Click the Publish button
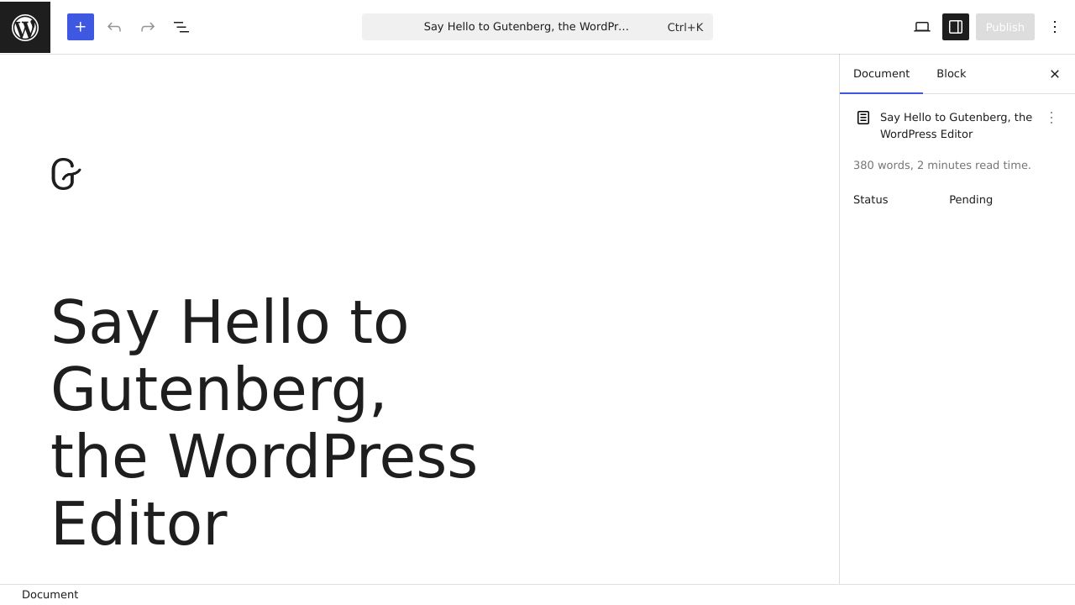 point(1004,27)
